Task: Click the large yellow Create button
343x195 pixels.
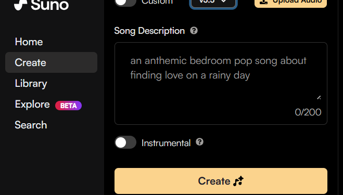Action: [x=221, y=181]
